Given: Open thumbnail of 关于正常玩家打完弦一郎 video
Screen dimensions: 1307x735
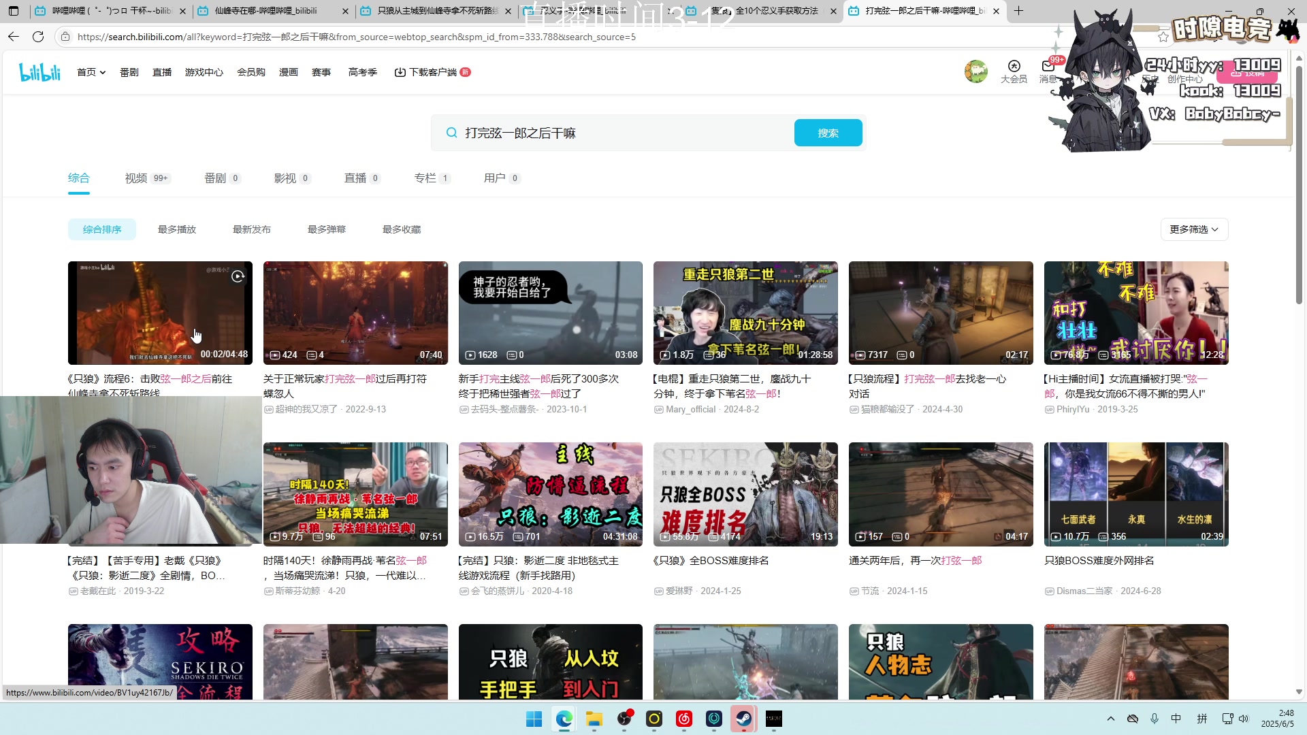Looking at the screenshot, I should tap(355, 313).
